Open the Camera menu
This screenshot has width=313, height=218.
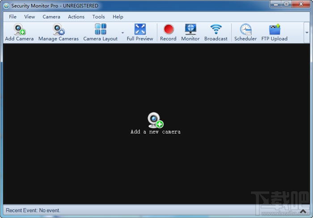(51, 17)
